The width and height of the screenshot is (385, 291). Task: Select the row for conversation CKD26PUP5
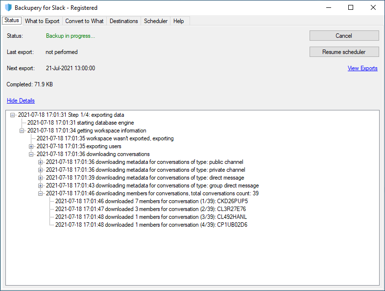click(151, 201)
